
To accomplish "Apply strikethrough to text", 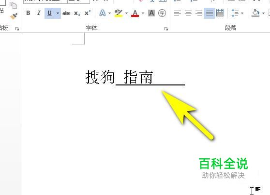I will (x=66, y=13).
